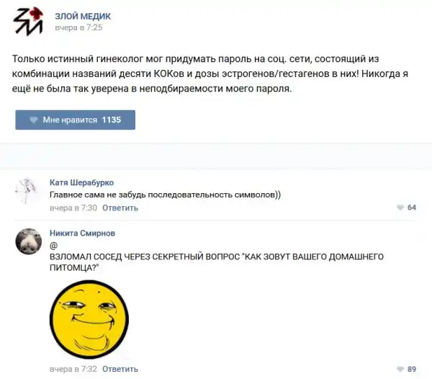432x379 pixels.
Task: Open Никита Смирнов profile name link
Action: point(82,233)
